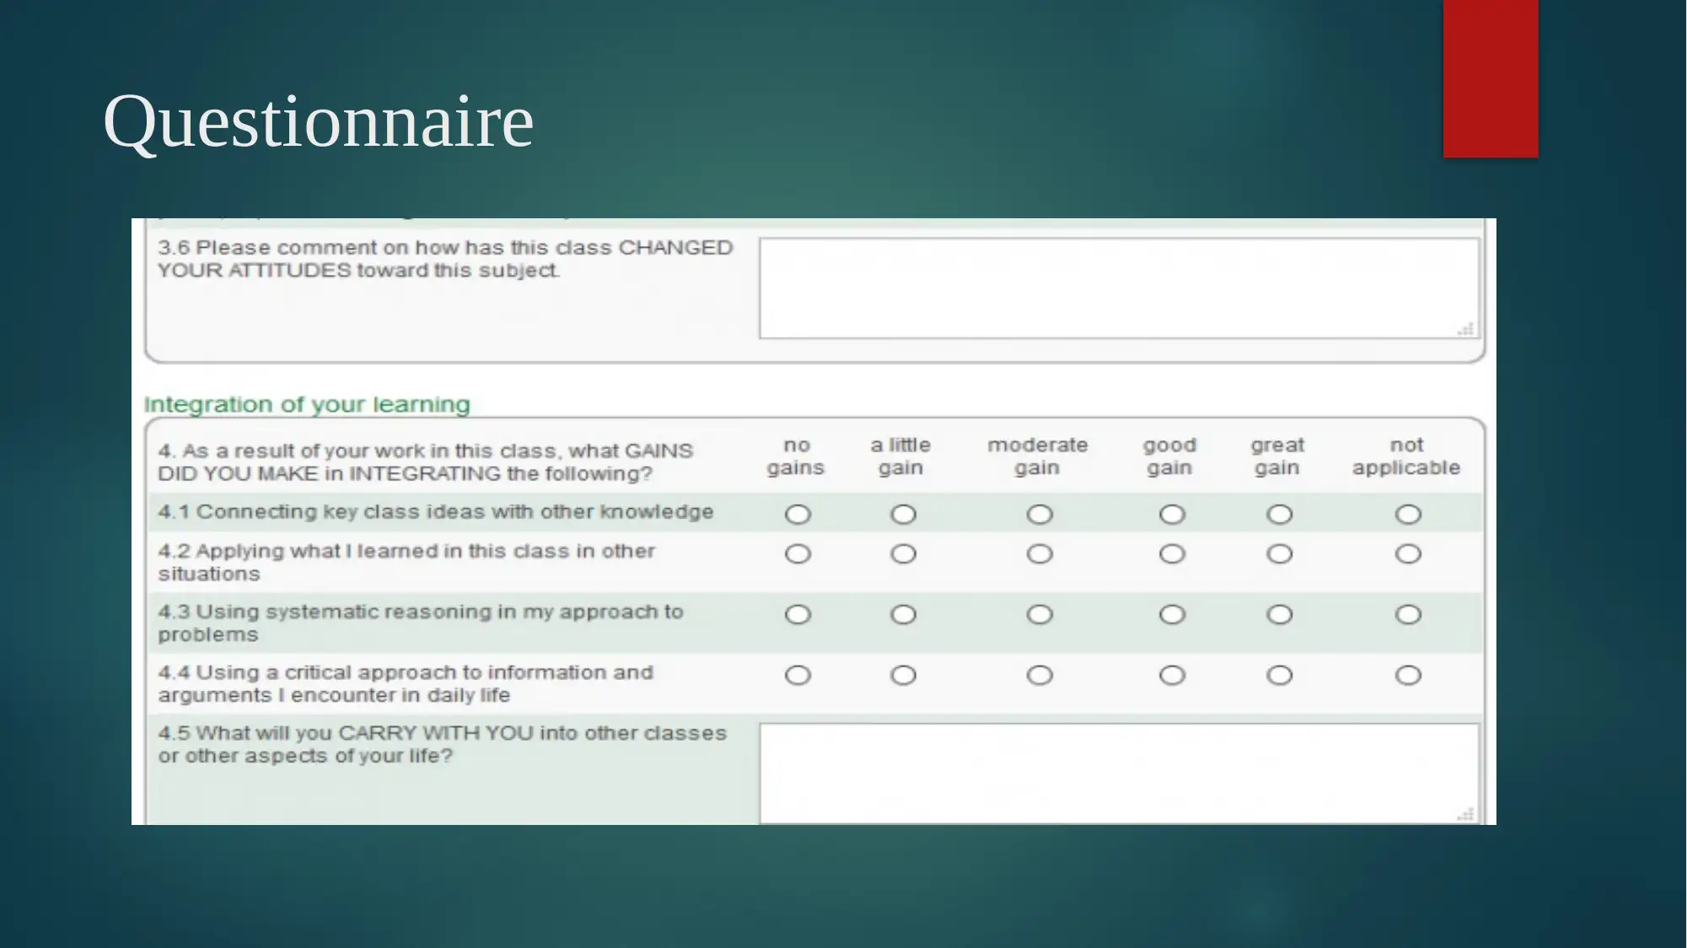Mark 'great gain' for question 4.2
This screenshot has width=1687, height=948.
pos(1279,554)
